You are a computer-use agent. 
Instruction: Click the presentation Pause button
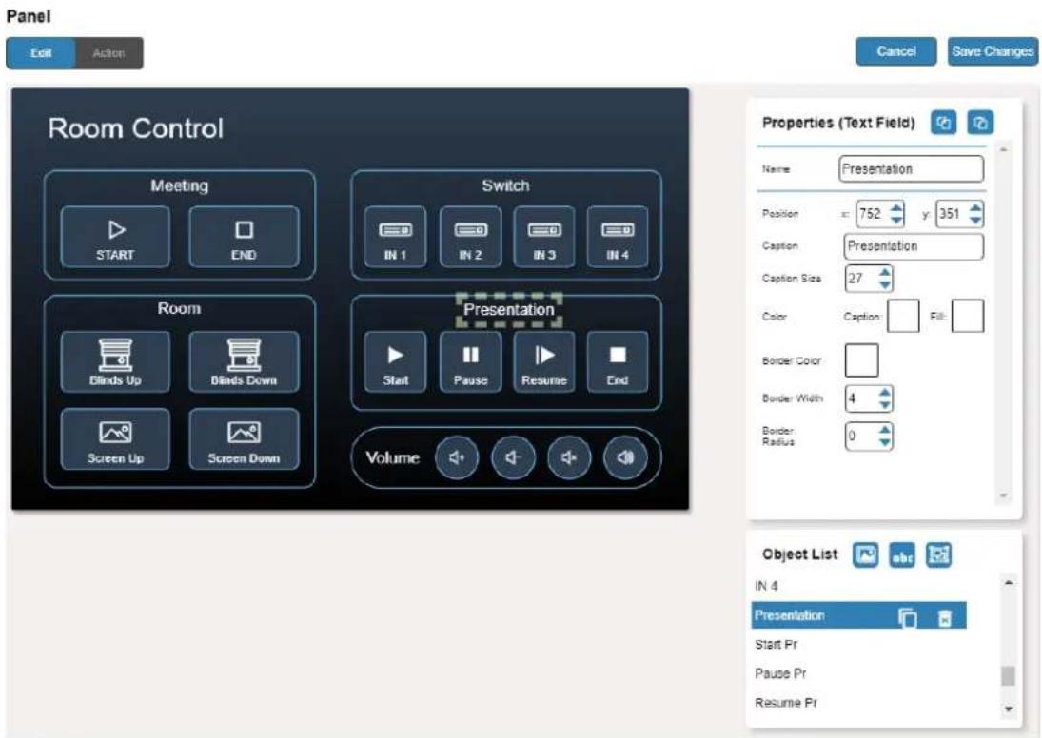pyautogui.click(x=470, y=362)
